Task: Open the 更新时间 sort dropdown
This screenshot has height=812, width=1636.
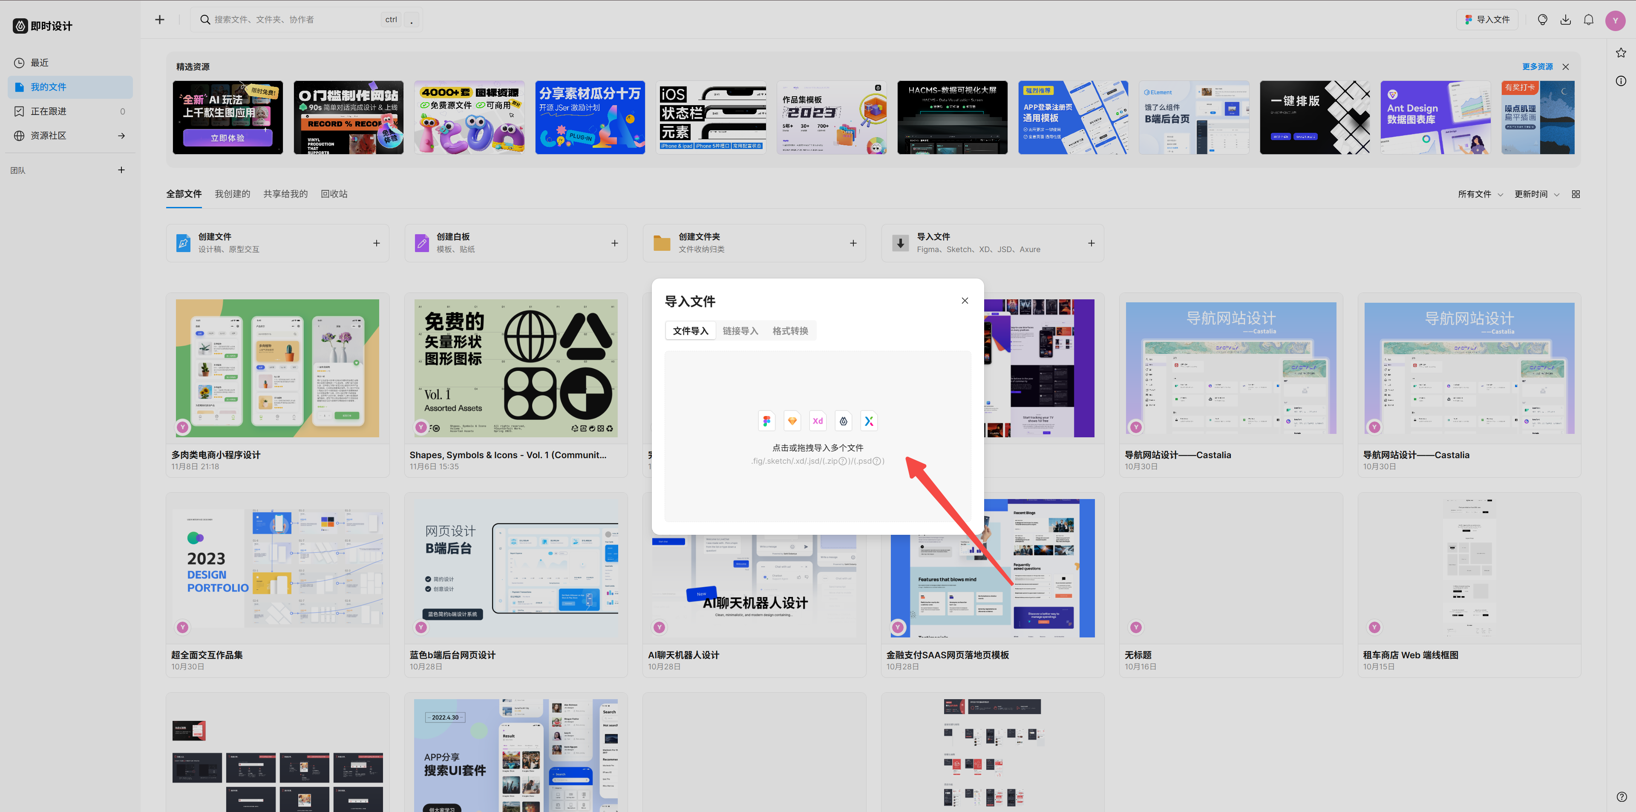Action: click(1536, 194)
